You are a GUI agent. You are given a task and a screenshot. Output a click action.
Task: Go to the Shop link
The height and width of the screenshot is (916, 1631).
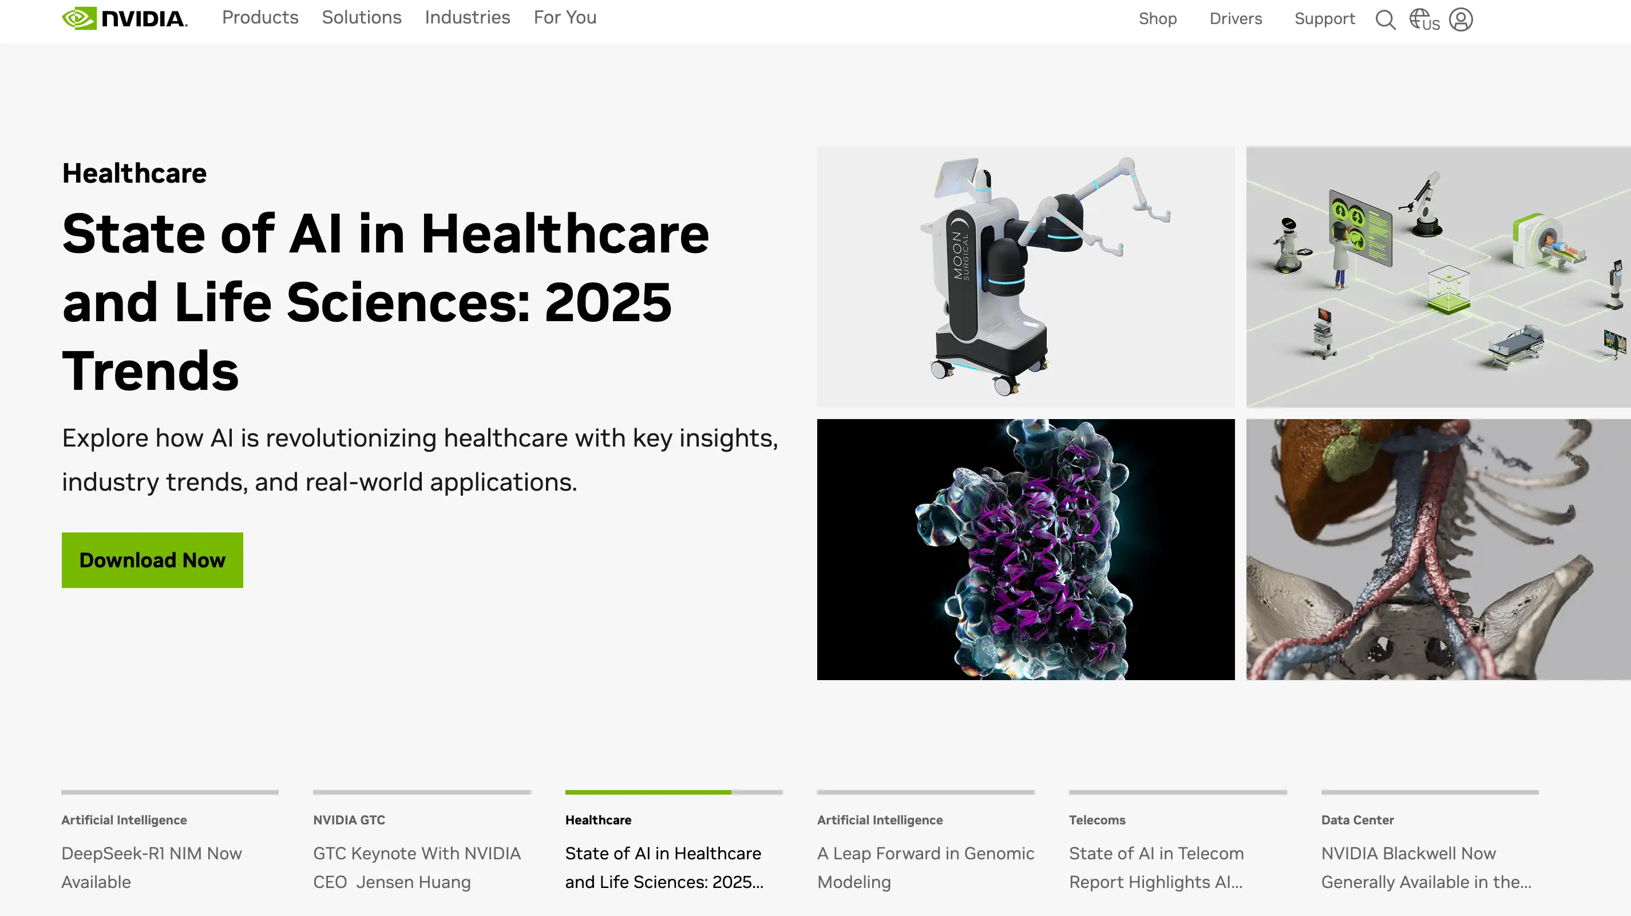1157,19
